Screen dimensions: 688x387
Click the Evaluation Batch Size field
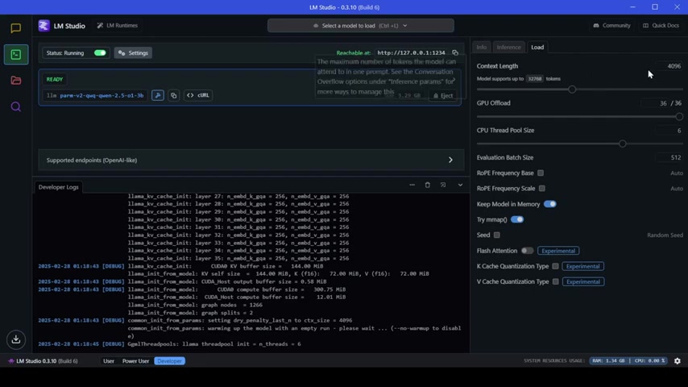669,157
